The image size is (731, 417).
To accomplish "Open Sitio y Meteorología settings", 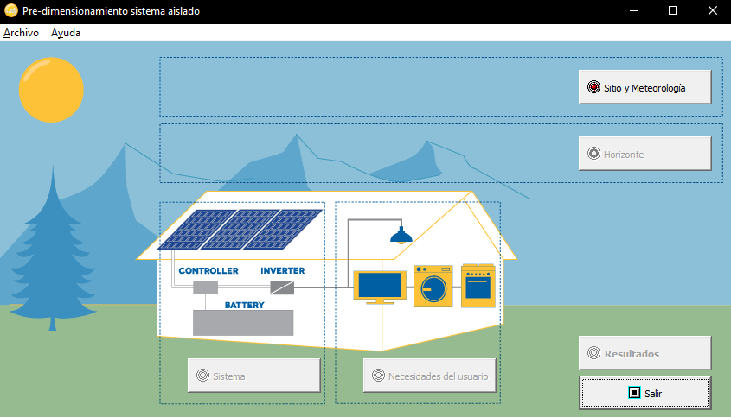I will click(x=644, y=87).
